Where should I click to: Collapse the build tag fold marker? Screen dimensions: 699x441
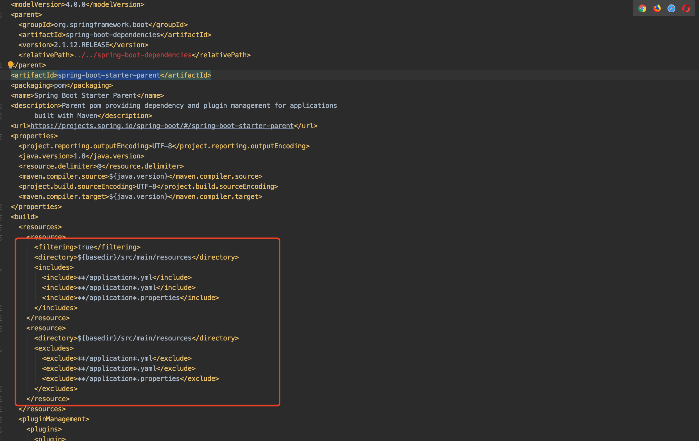point(1,217)
